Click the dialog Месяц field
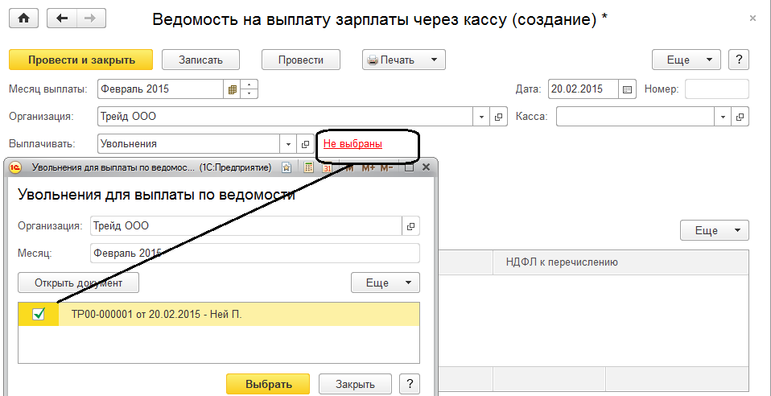This screenshot has height=396, width=771. pos(255,254)
